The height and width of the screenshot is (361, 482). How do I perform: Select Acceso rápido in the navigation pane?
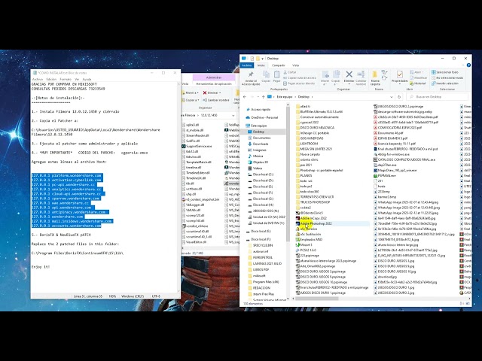point(261,109)
